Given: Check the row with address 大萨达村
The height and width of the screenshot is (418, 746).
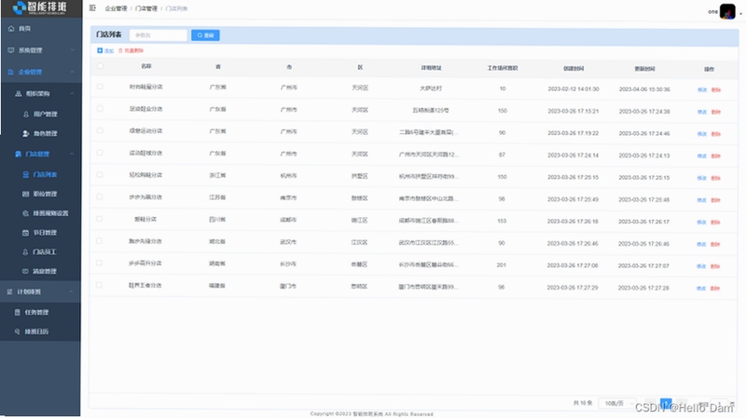Looking at the screenshot, I should (100, 87).
